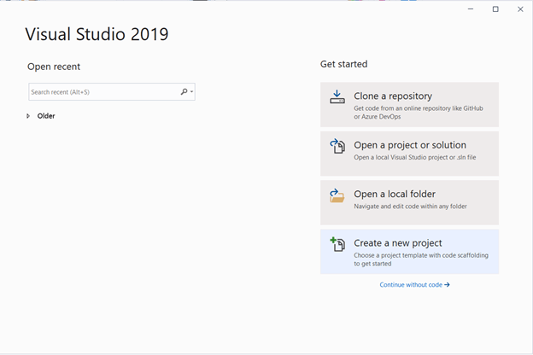Viewport: 533px width, 355px height.
Task: Close the Visual Studio start window
Action: click(520, 9)
